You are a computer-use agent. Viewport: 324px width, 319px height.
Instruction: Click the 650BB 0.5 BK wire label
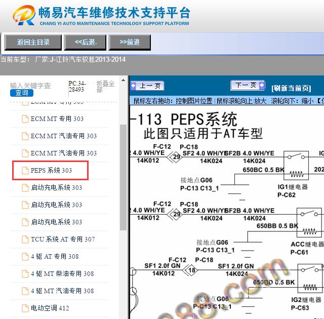[x=277, y=226]
